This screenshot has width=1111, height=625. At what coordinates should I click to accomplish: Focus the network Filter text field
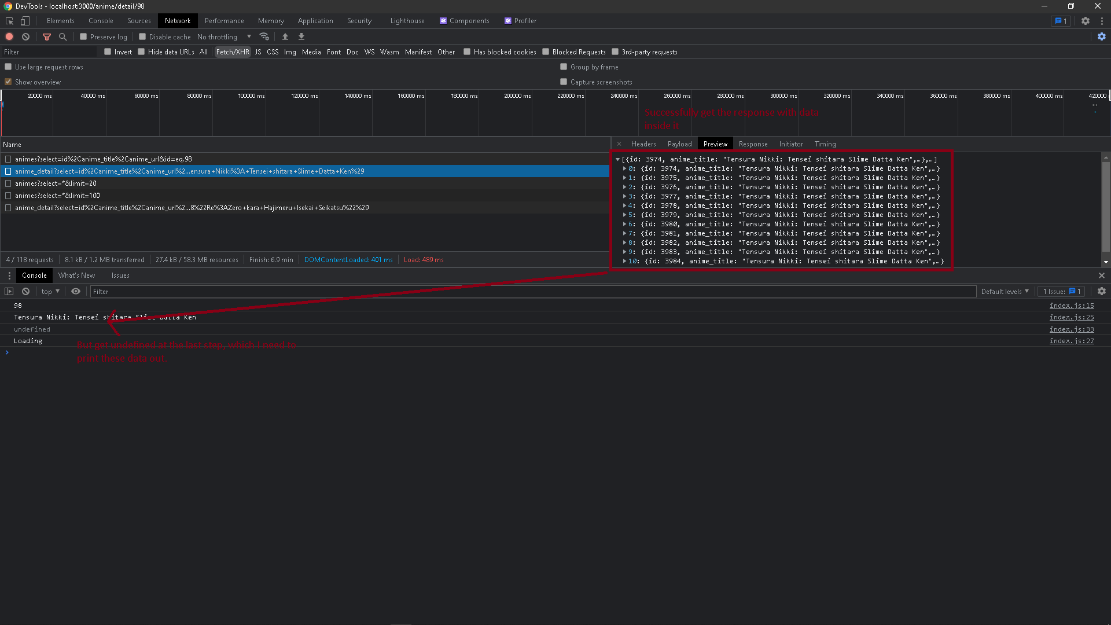50,52
